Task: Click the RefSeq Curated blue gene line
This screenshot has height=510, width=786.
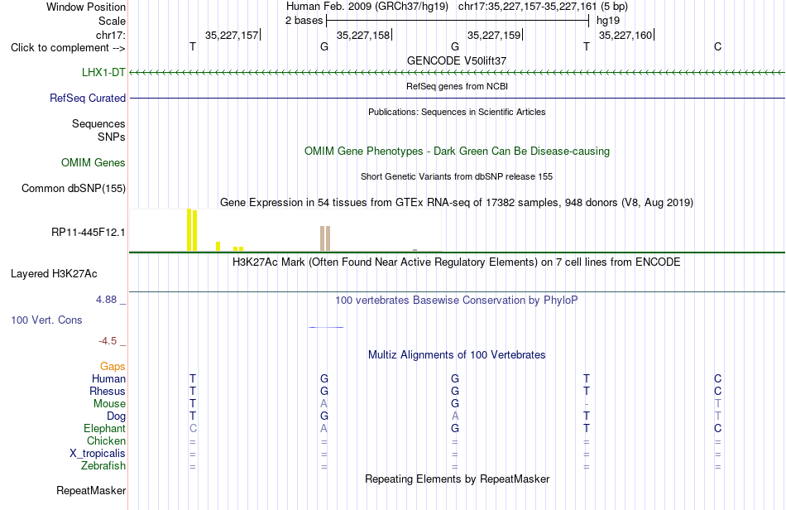Action: click(457, 98)
